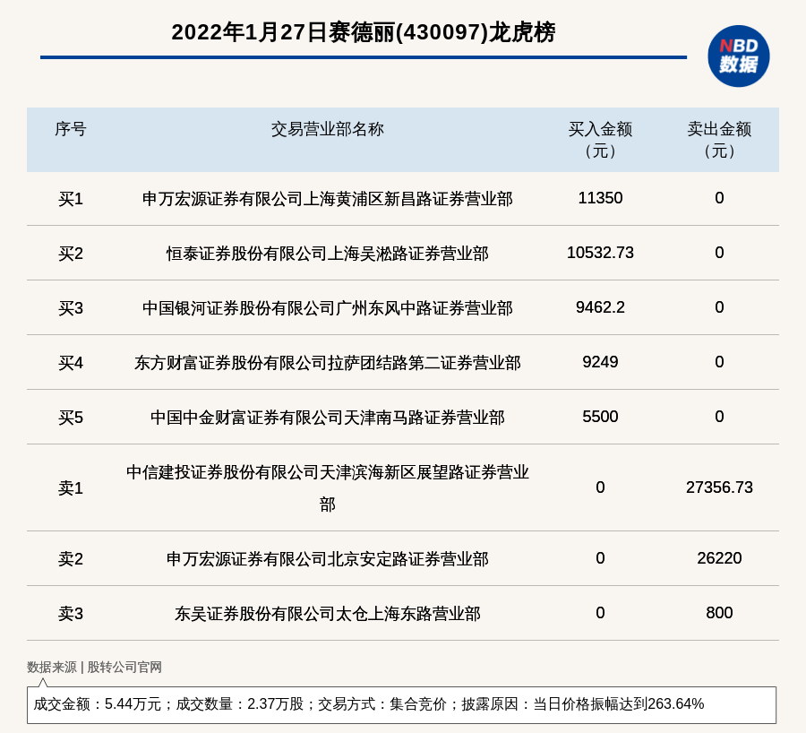This screenshot has width=806, height=733.
Task: Click the 卖出金额(元) column header
Action: pyautogui.click(x=719, y=140)
